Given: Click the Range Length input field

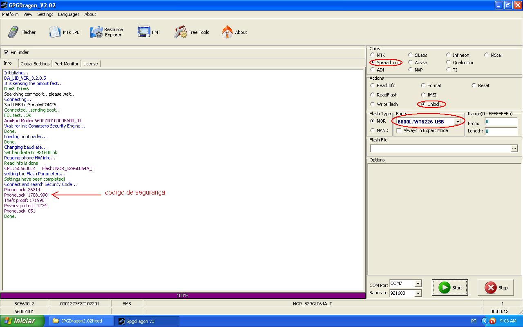Looking at the screenshot, I should tap(501, 131).
